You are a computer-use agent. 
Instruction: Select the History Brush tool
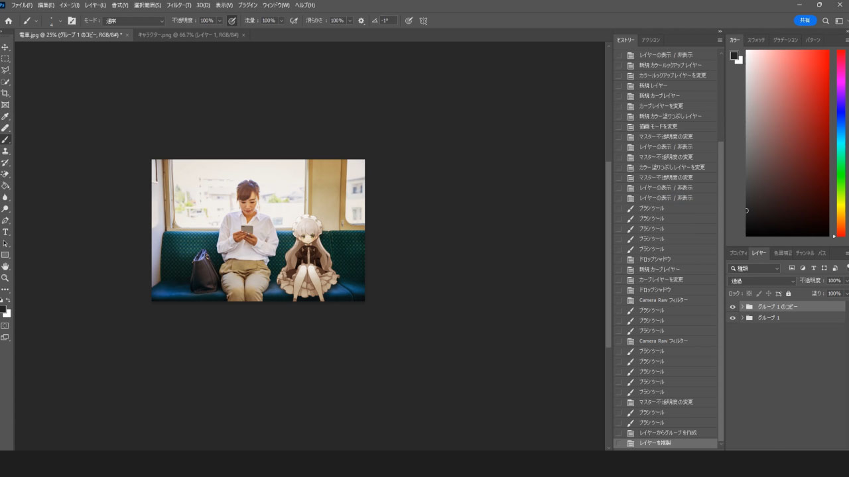[x=5, y=162]
